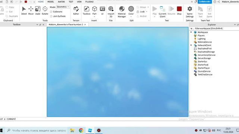Switch to the MODEL ribbon tab
The width and height of the screenshot is (239, 134).
51,1
